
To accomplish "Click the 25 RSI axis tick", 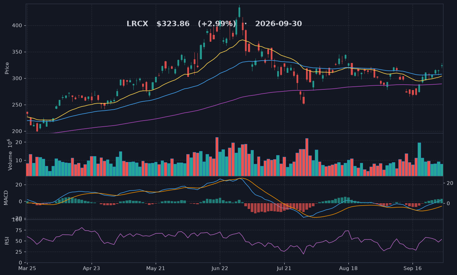I will pyautogui.click(x=19, y=252).
